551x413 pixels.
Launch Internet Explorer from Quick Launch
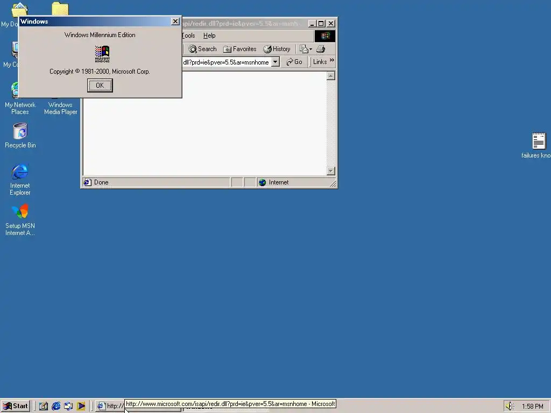coord(56,406)
